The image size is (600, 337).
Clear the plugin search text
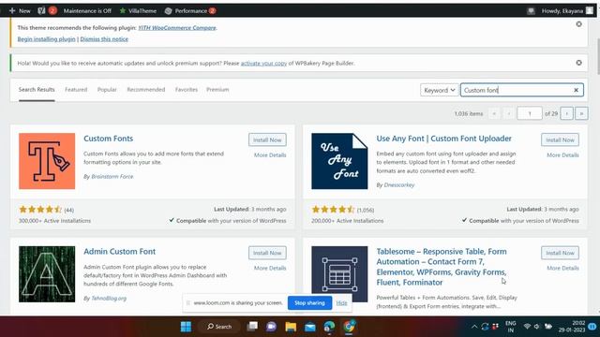tap(576, 90)
